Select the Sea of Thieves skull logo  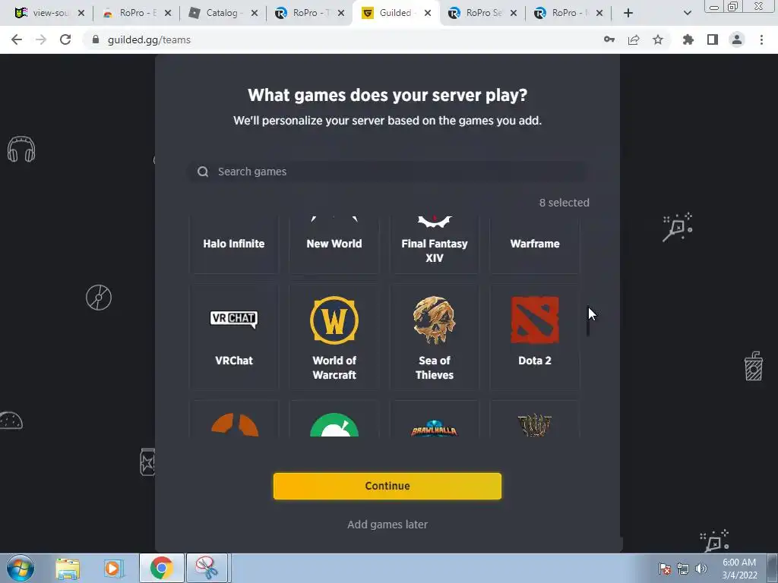434,320
